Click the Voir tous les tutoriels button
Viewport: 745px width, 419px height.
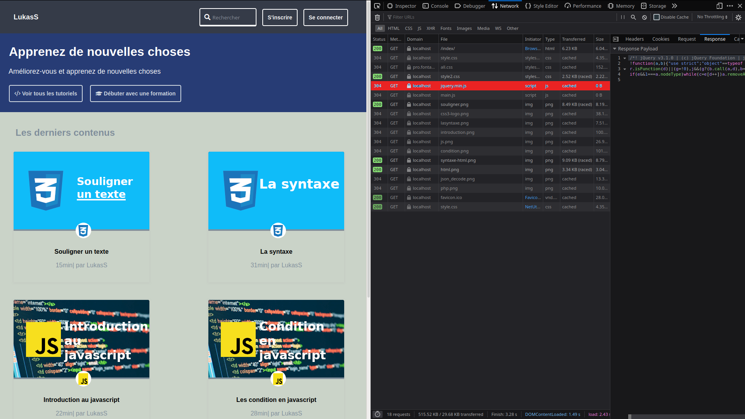pos(45,93)
